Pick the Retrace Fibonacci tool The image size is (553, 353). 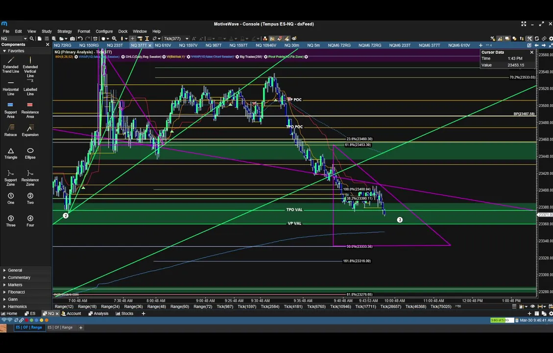point(11,130)
